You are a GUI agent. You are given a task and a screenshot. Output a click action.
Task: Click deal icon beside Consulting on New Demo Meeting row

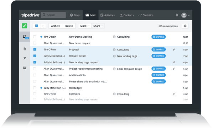coord(114,37)
